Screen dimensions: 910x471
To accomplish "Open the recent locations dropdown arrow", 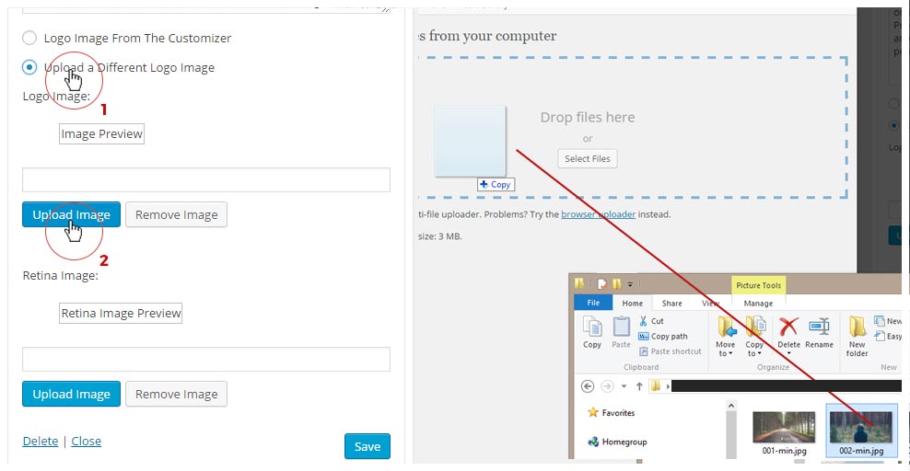I will coord(624,386).
